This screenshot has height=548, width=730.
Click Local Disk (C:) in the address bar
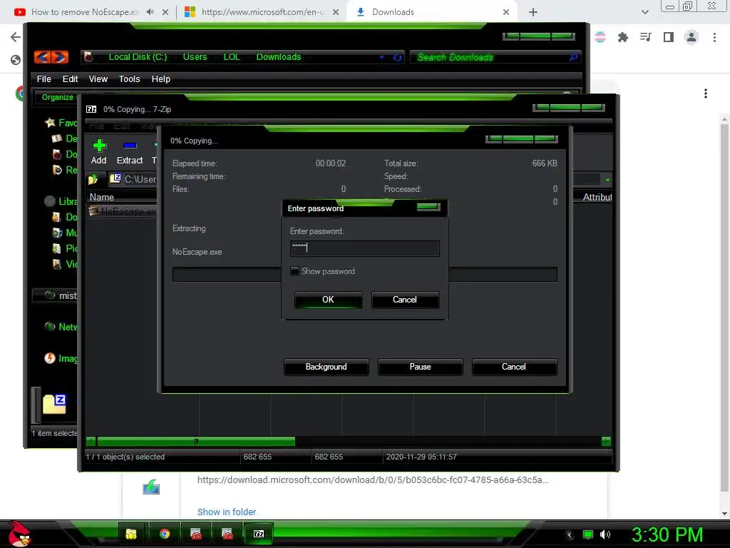tap(138, 57)
